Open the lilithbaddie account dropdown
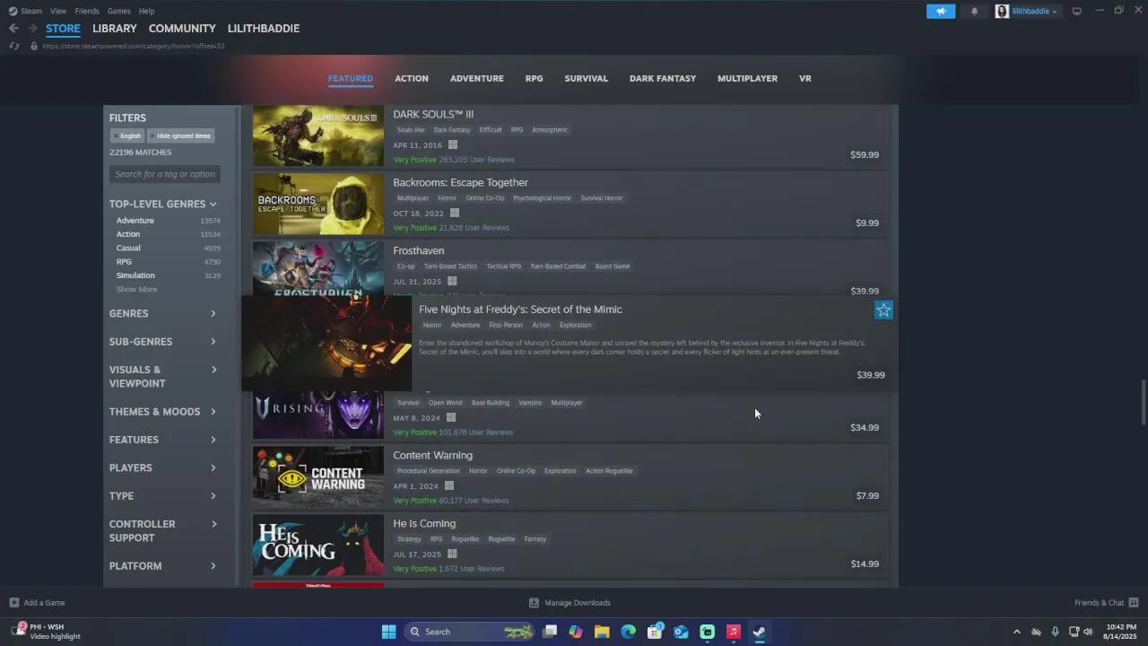The image size is (1148, 646). point(1035,11)
